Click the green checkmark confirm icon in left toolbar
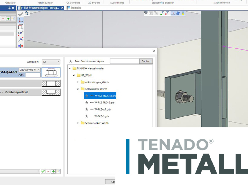The image size is (248, 185). coord(20,14)
